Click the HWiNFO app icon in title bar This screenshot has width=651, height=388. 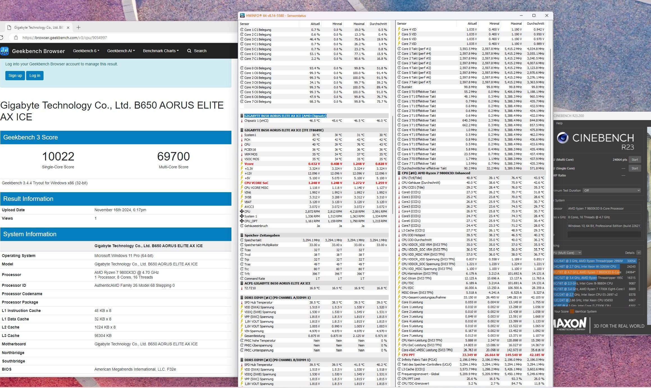242,16
